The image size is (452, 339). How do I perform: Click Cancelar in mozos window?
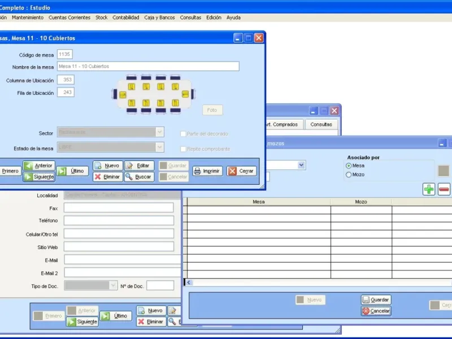(376, 311)
